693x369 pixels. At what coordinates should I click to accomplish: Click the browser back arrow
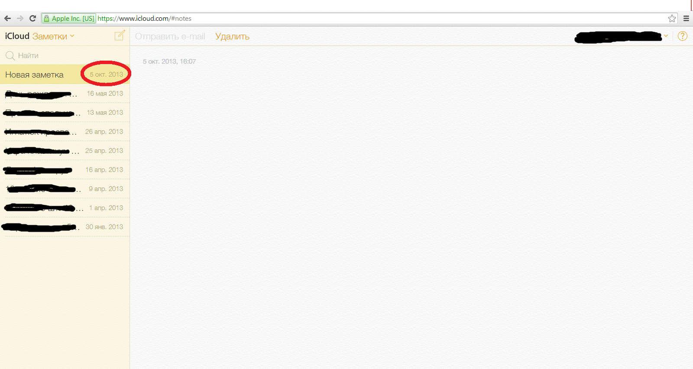coord(7,18)
